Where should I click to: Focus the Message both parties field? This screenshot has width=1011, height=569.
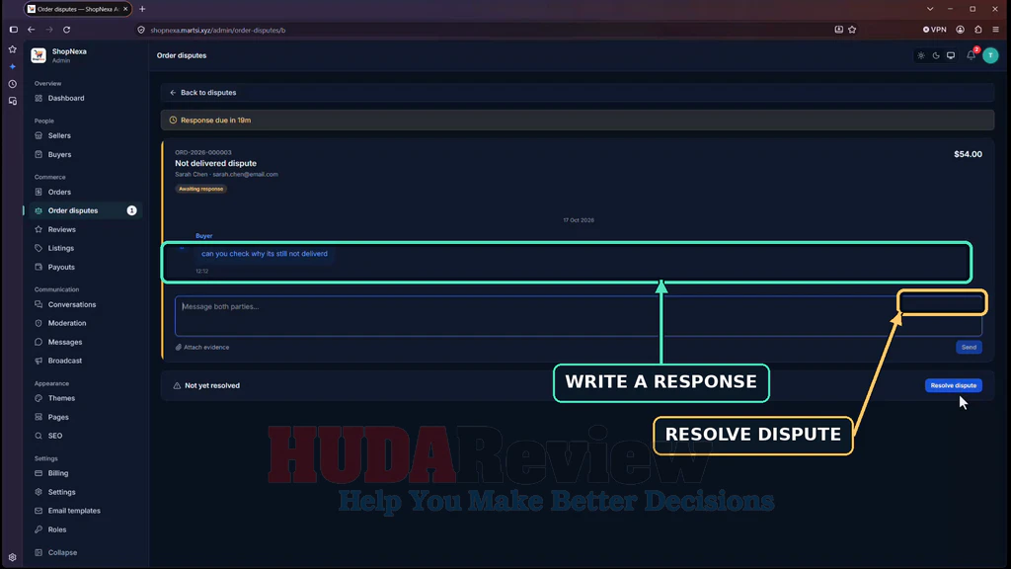tap(578, 316)
